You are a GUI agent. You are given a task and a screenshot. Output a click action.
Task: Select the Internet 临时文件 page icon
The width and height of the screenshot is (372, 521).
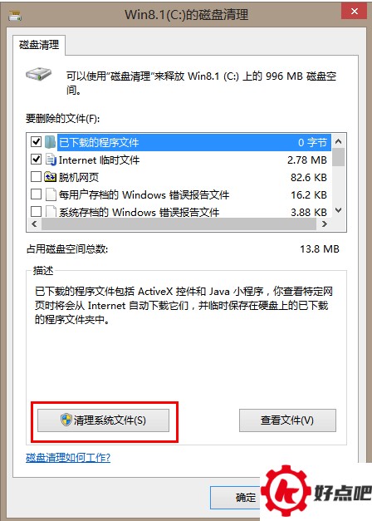51,160
